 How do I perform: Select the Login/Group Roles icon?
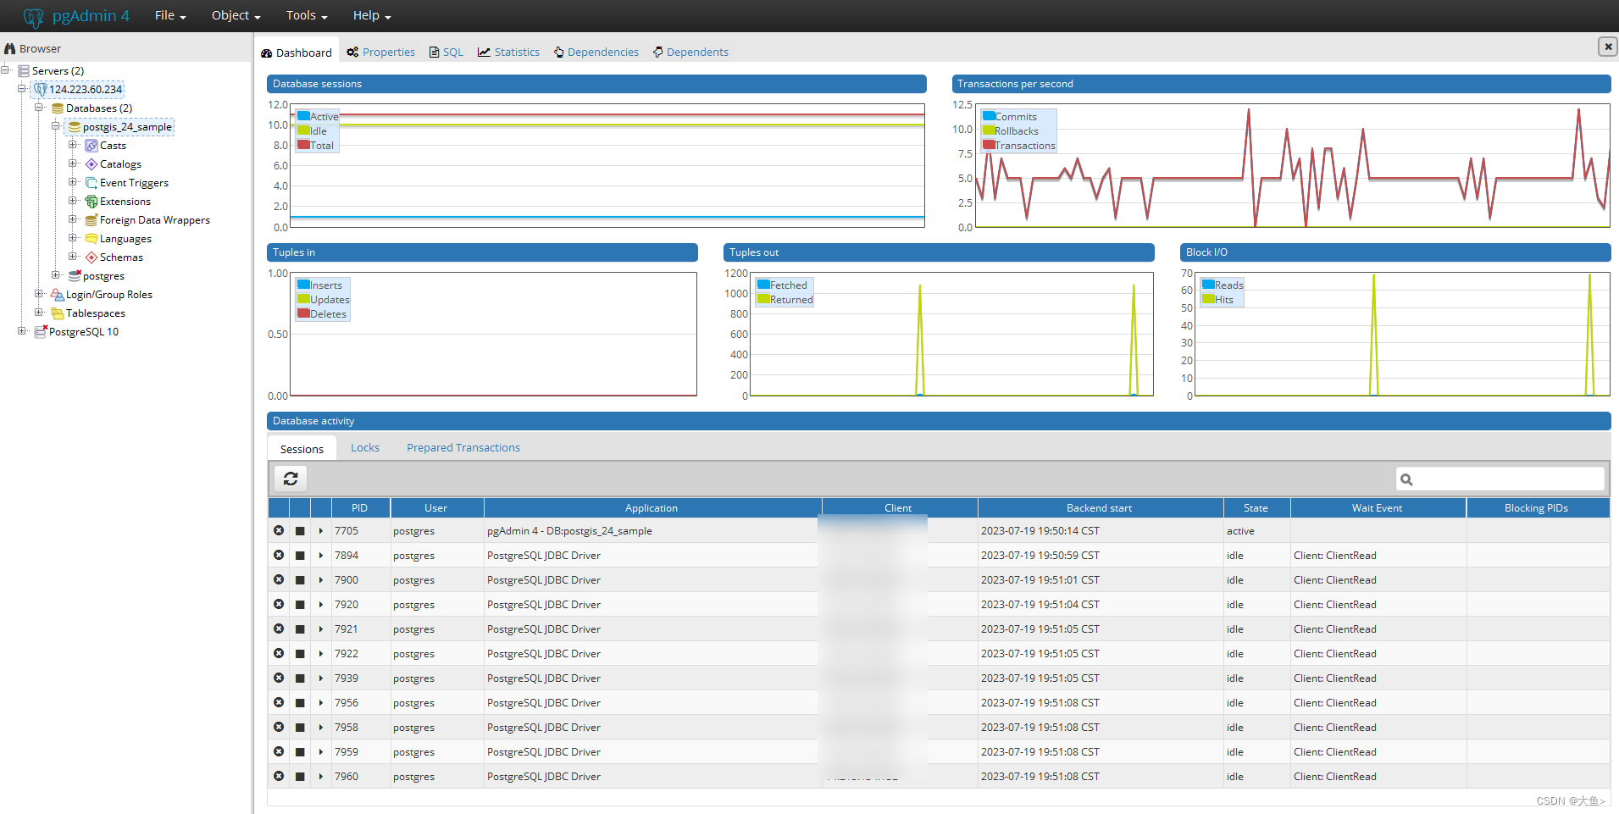point(58,295)
